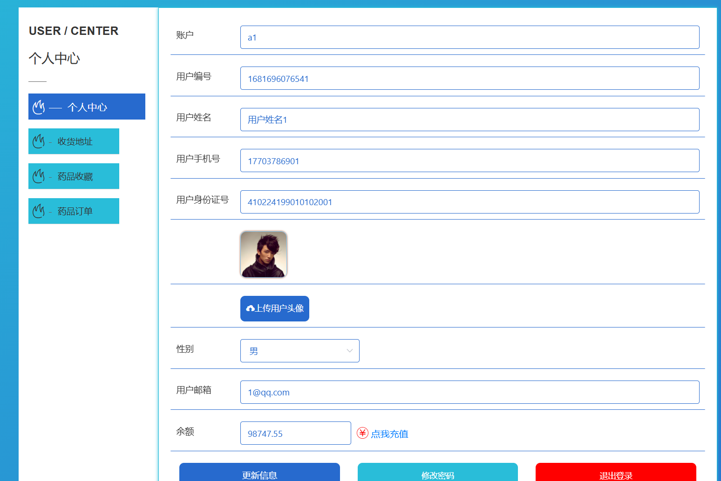Click the 性别 field label
The image size is (721, 481).
(185, 349)
